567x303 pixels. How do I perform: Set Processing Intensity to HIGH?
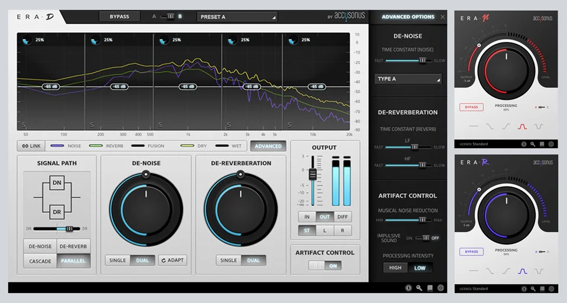395,268
